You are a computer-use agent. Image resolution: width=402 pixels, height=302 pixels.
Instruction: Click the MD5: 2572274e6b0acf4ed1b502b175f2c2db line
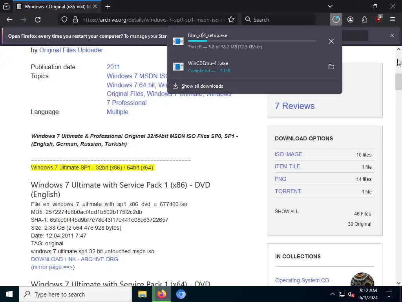point(86,212)
